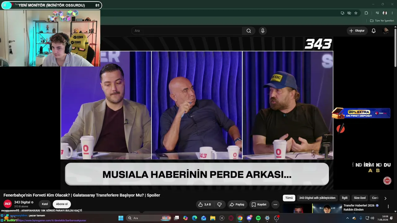Open Spotify from the taskbar
The height and width of the screenshot is (223, 397).
pos(258,218)
